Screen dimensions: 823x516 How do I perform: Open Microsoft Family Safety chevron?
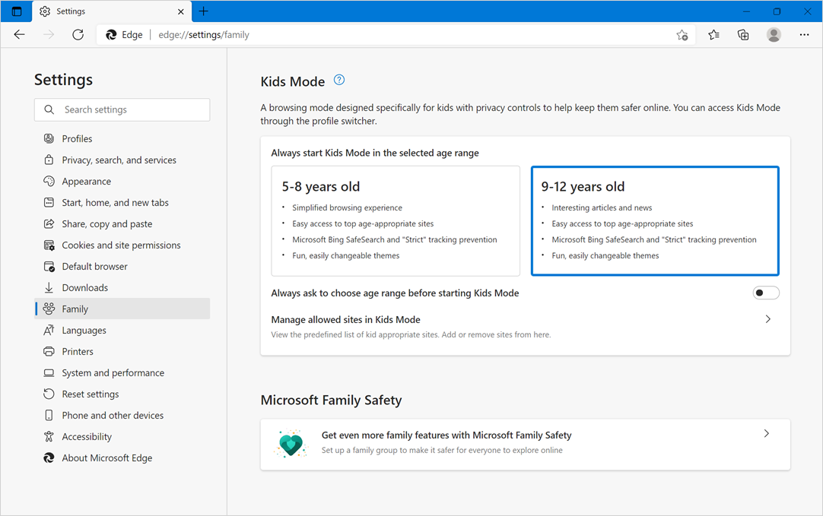coord(766,434)
